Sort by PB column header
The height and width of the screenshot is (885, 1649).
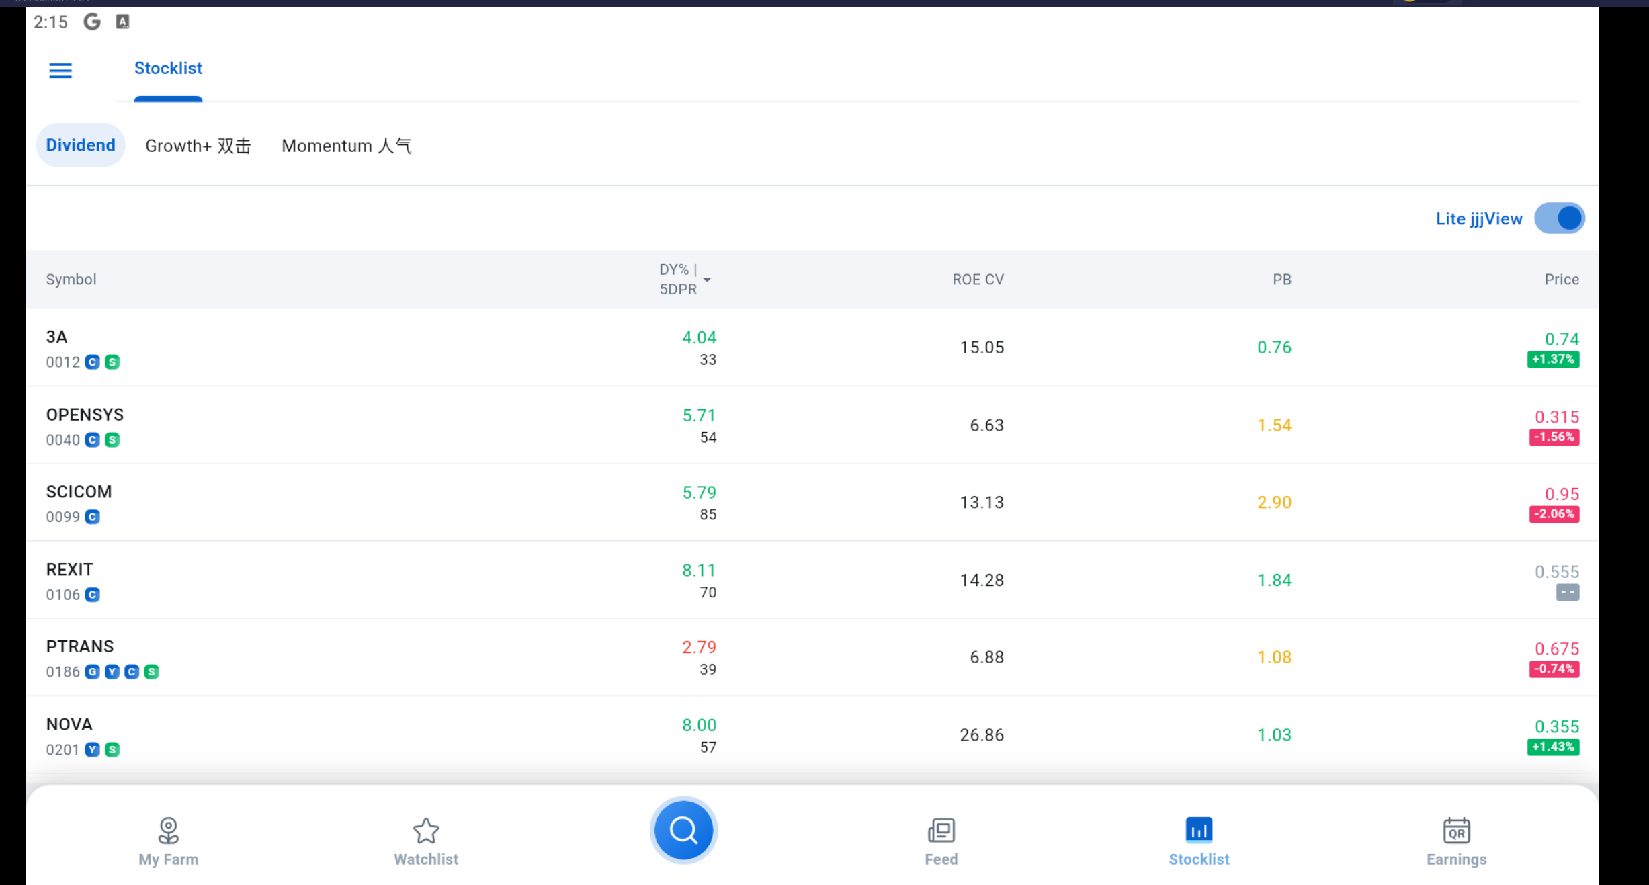click(1281, 280)
